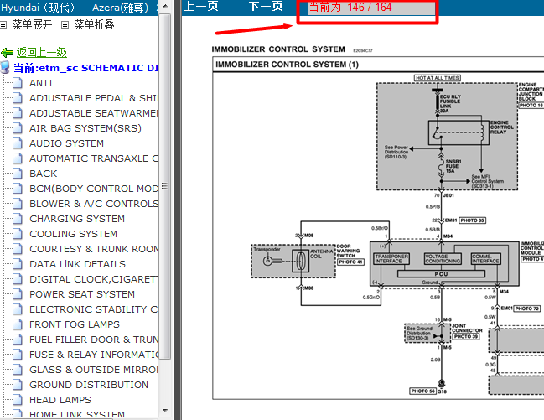Viewport: 544px width, 420px height.
Task: Click the tree panel scrollbar thumb
Action: pyautogui.click(x=165, y=186)
